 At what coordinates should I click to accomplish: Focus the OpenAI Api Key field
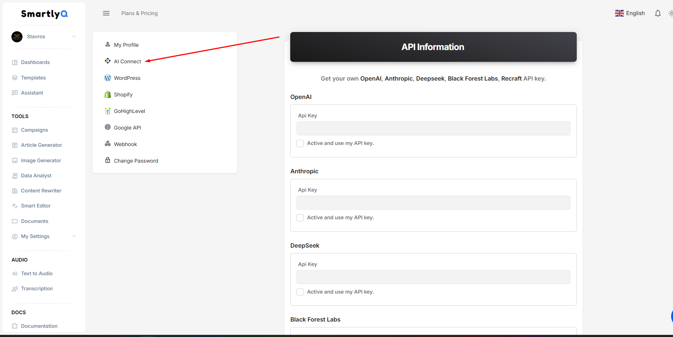(433, 128)
